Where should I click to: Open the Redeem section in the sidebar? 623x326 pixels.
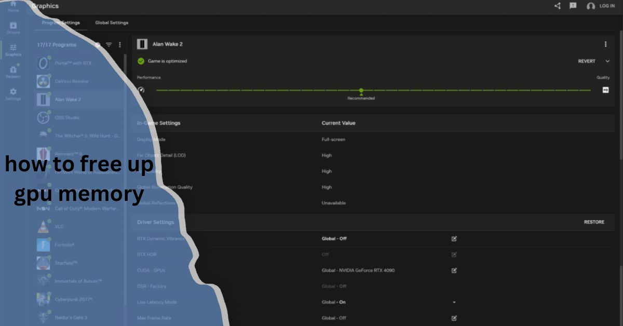pos(13,72)
